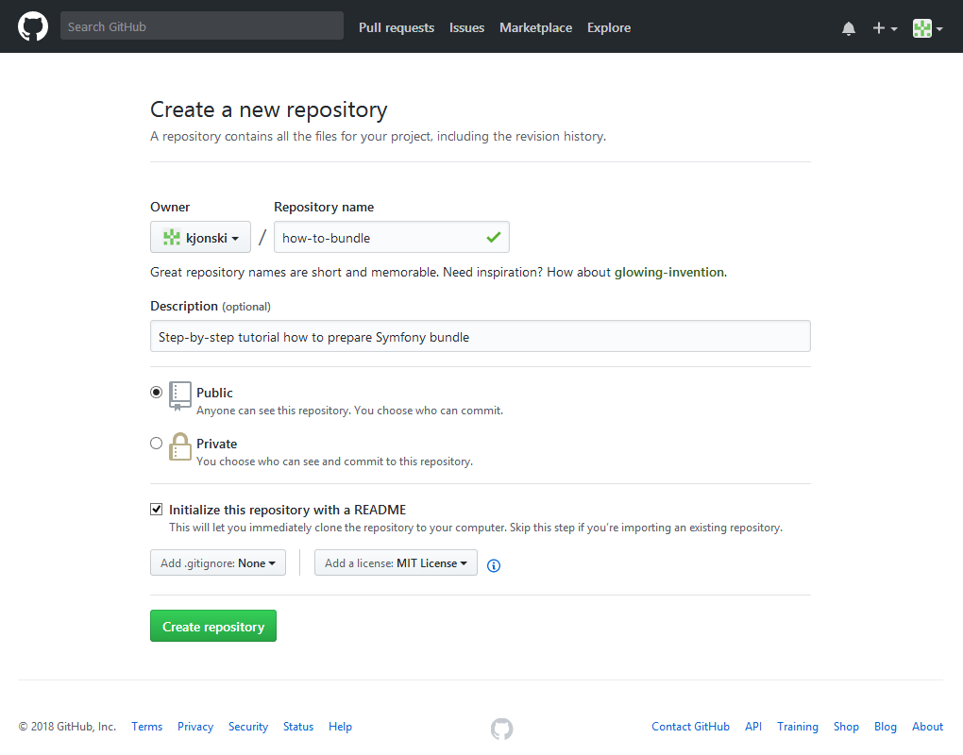Open the Add a license dropdown
This screenshot has width=963, height=755.
[x=396, y=562]
